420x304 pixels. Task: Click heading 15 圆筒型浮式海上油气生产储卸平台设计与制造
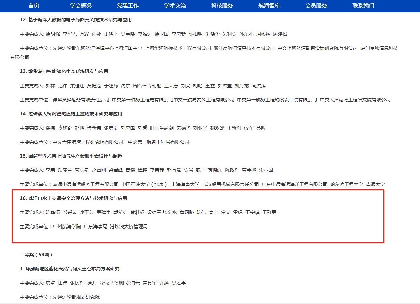[71, 156]
